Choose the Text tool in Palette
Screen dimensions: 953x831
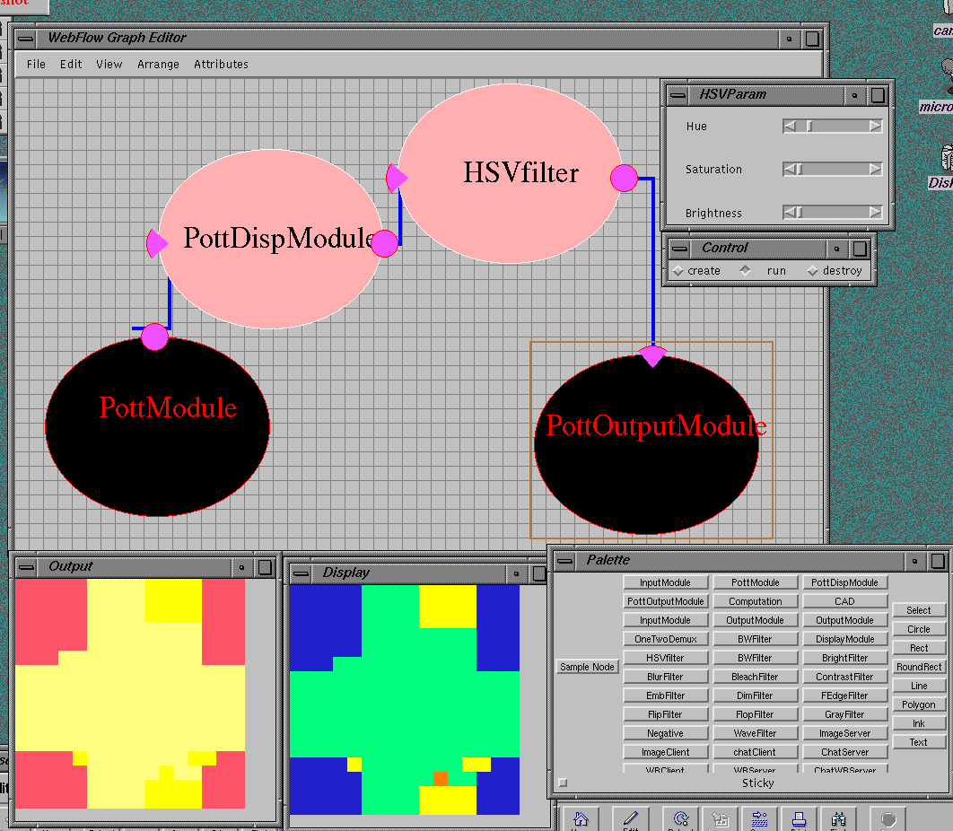pyautogui.click(x=918, y=742)
